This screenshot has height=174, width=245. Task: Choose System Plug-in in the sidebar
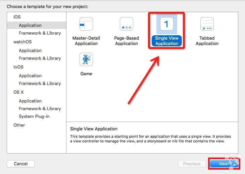tap(35, 116)
